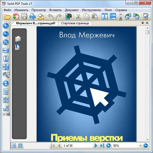The image size is (153, 153).
Task: Select multi-page view in bottom bar
Action: (20, 146)
